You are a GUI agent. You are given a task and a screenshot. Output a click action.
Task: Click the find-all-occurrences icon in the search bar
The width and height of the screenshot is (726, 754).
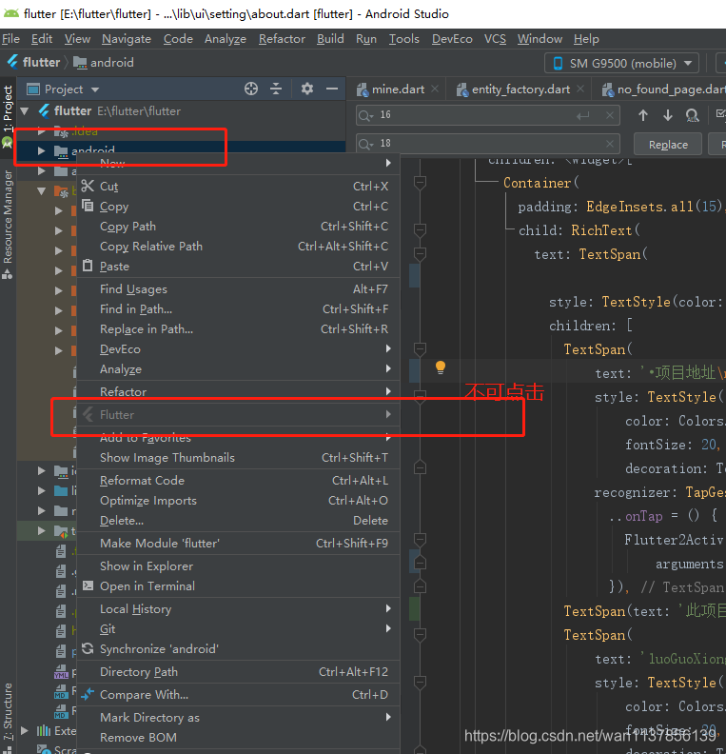692,115
